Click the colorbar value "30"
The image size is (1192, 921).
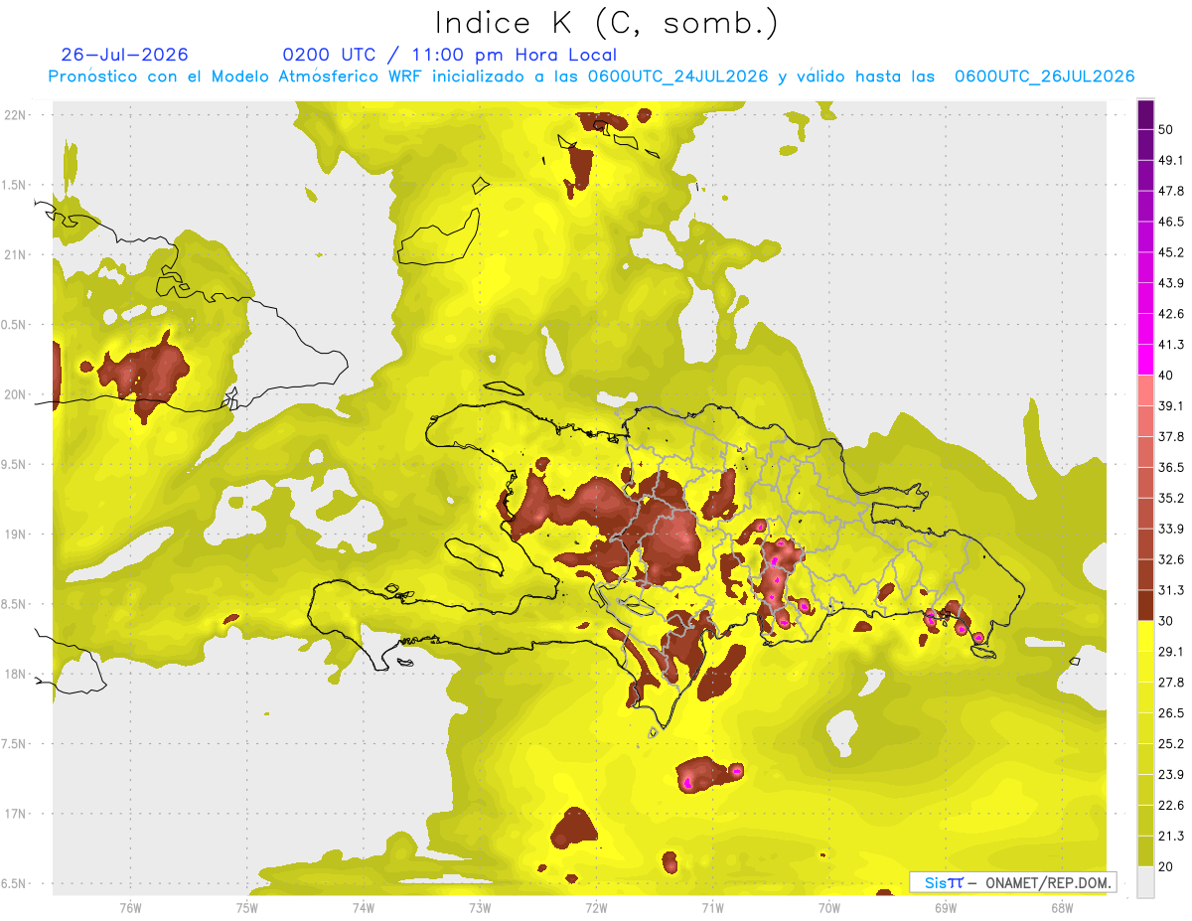pyautogui.click(x=1166, y=621)
